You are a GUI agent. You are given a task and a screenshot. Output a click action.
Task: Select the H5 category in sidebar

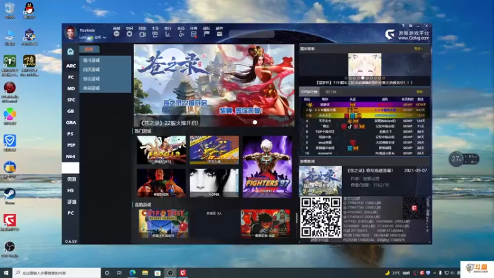pos(70,190)
